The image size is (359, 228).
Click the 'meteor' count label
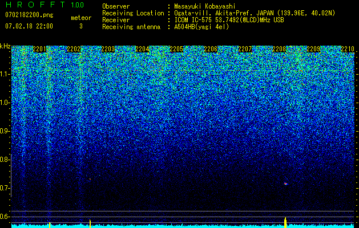[81, 18]
